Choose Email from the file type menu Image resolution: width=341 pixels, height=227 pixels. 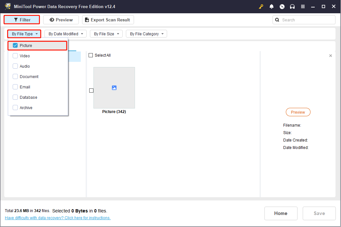15,87
